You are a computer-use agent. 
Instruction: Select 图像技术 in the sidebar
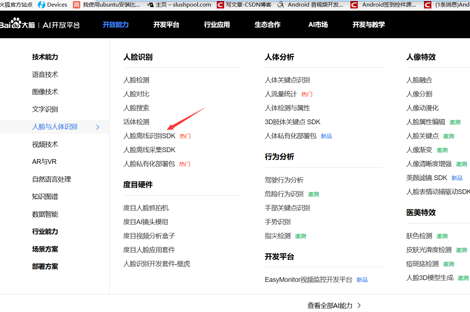(x=45, y=92)
